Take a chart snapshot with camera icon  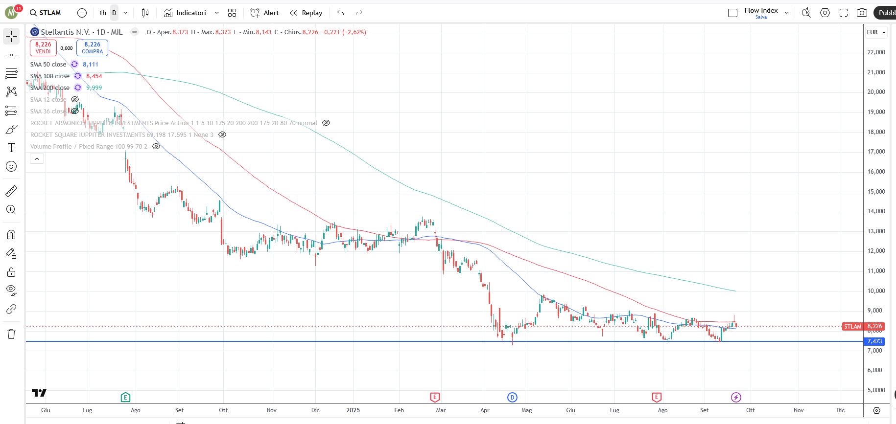862,13
